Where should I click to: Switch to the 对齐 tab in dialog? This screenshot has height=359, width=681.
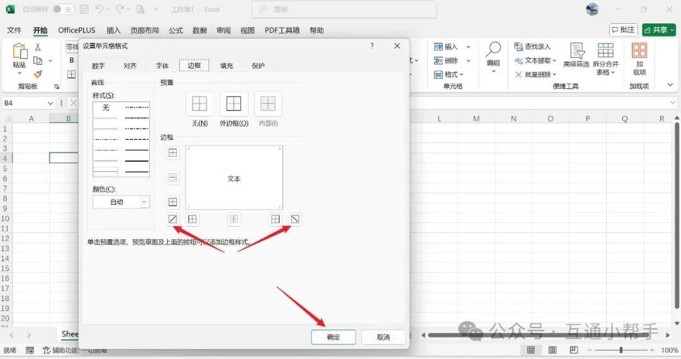[130, 66]
